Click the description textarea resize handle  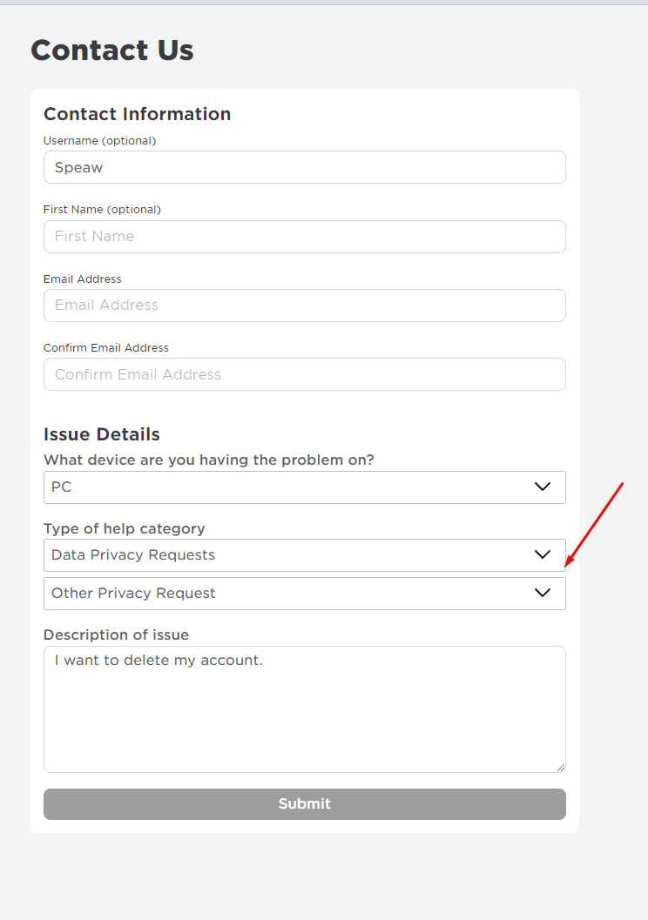coord(560,767)
